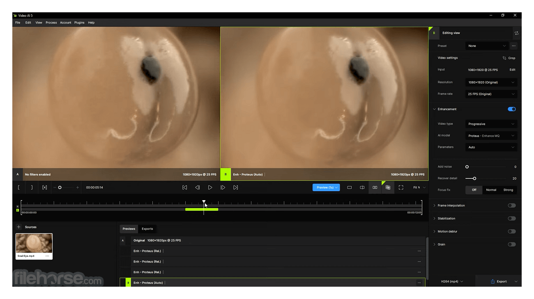Expand the Frame interpolation section chevron
Screen dimensions: 534x299
coord(434,205)
